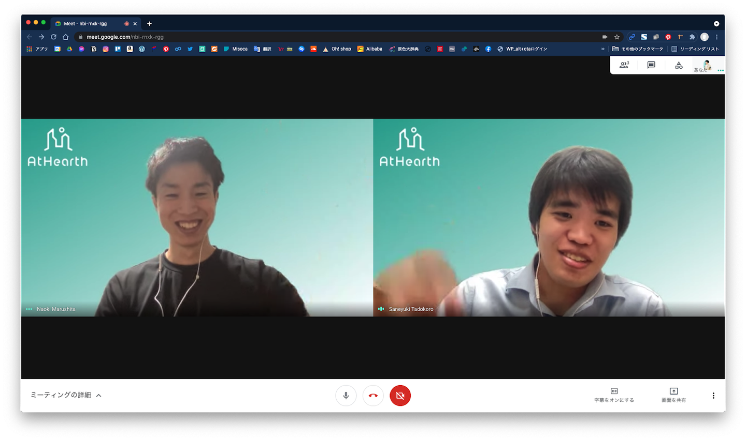Show the participants list
Viewport: 746px width, 440px height.
coord(624,65)
